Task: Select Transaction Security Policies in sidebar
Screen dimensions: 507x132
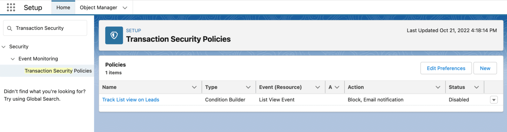Action: pyautogui.click(x=58, y=71)
